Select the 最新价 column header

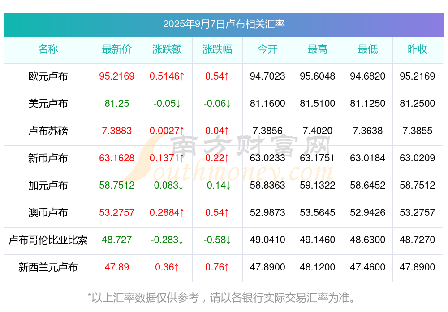point(117,49)
